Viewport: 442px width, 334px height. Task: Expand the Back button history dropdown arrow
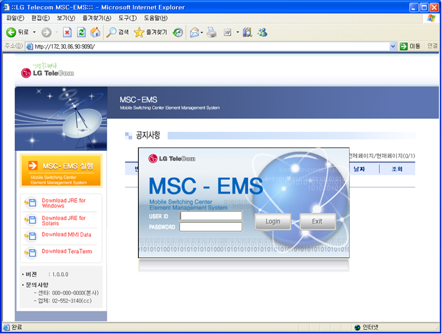(x=34, y=32)
